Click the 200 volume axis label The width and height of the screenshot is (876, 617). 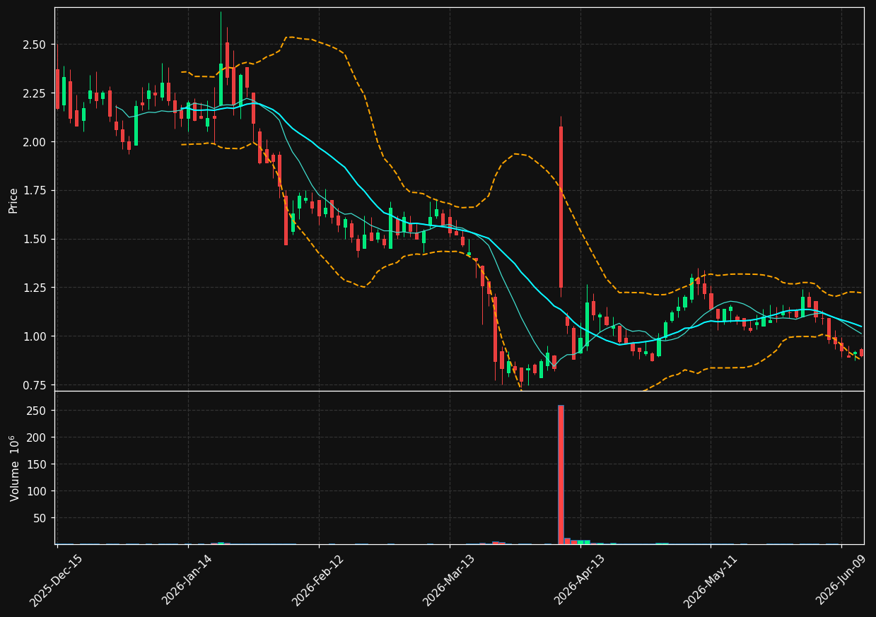click(x=37, y=438)
